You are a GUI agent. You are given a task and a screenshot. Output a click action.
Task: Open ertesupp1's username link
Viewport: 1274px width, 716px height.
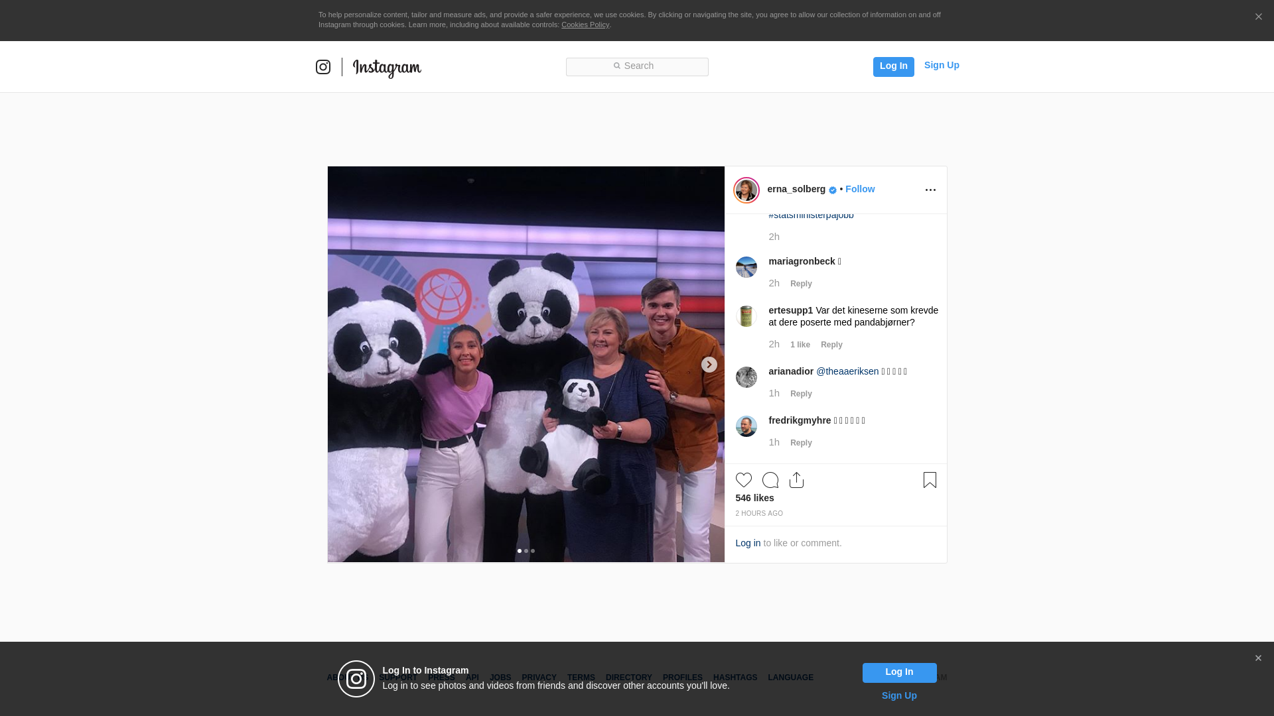pyautogui.click(x=790, y=310)
